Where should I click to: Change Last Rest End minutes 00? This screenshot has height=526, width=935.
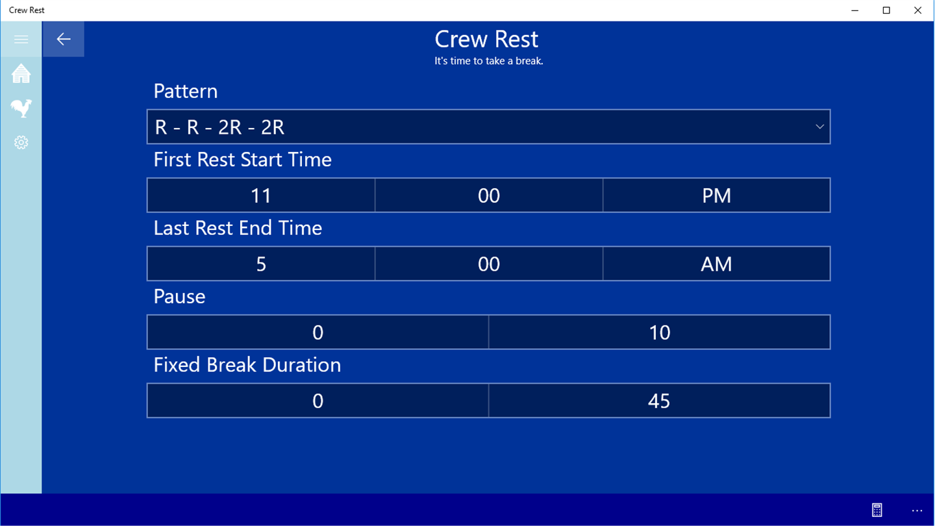click(489, 264)
